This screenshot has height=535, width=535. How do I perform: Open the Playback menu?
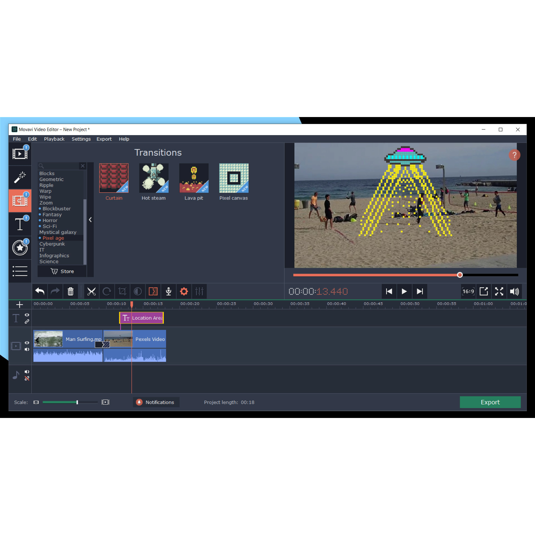(x=54, y=139)
